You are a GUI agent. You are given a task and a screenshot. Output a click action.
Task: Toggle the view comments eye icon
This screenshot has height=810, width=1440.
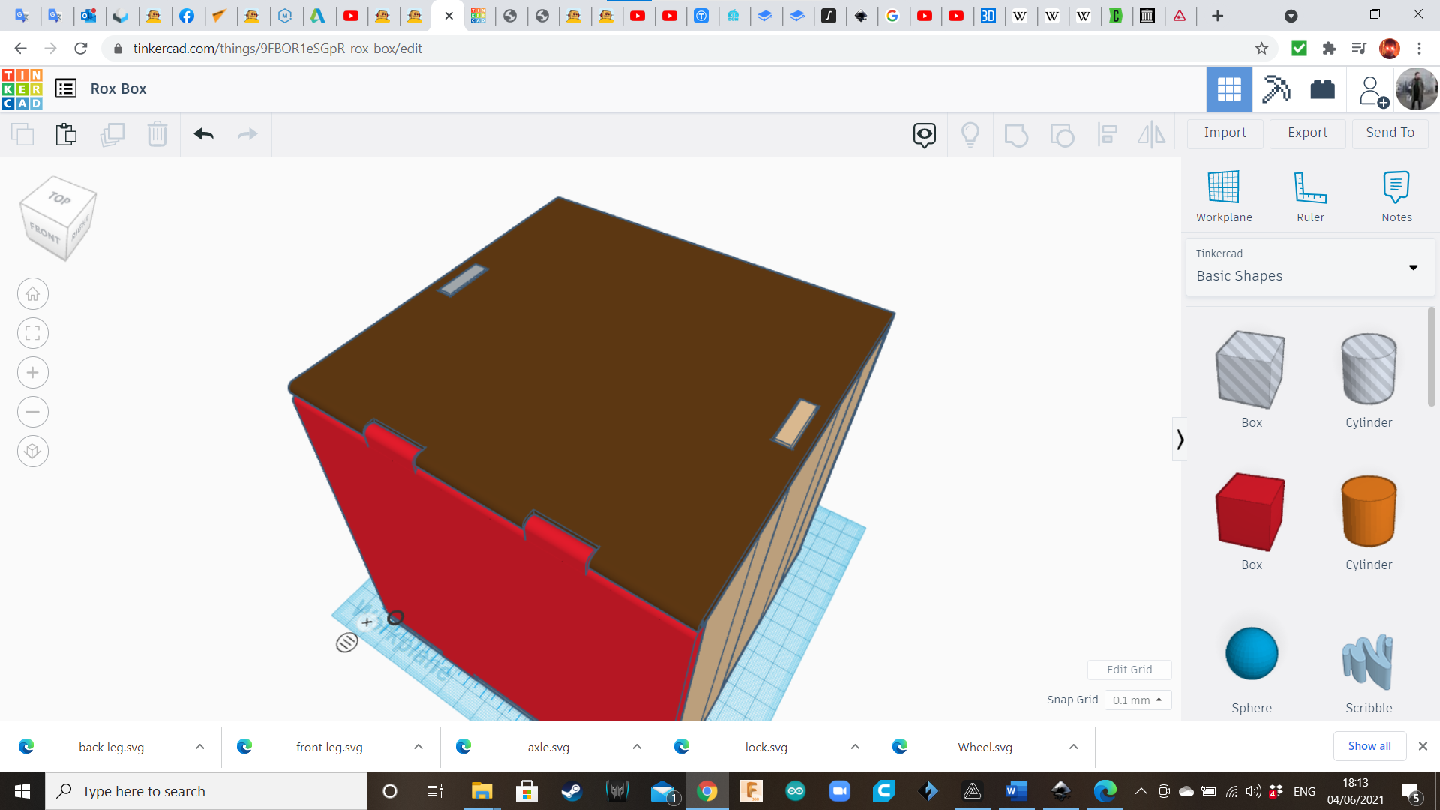[x=924, y=135]
